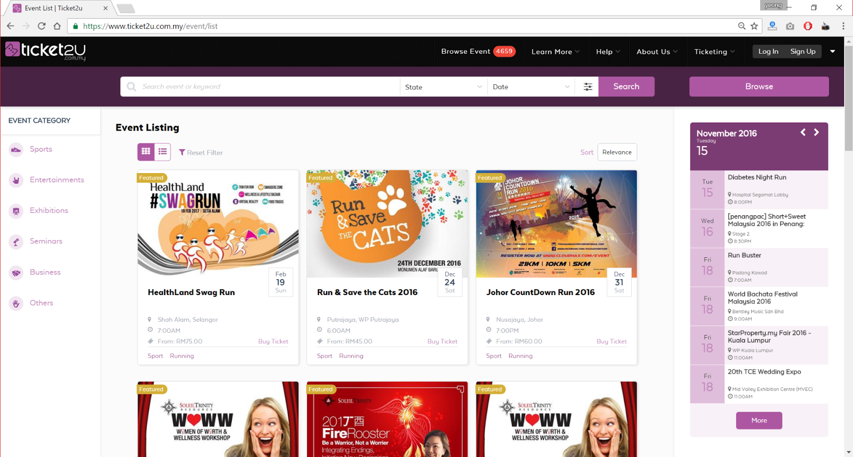Open HealthLand Swag Run thumbnail image

tap(218, 224)
